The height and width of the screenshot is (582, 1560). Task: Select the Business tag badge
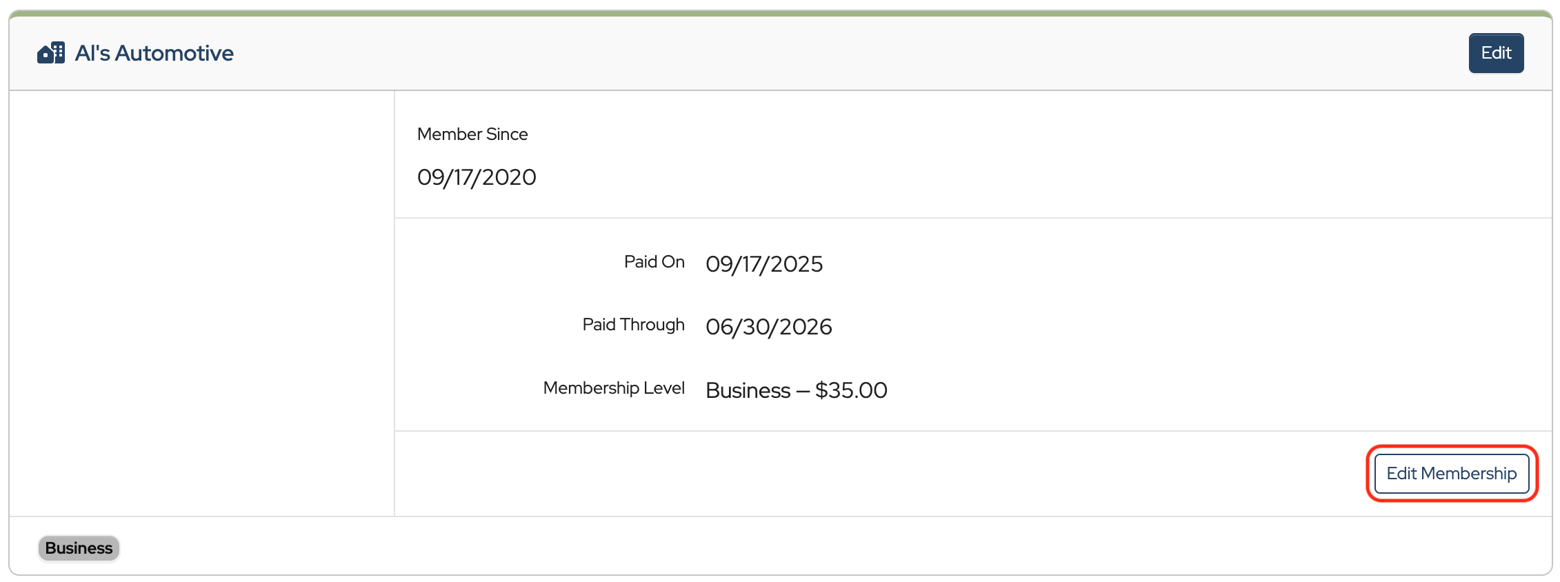79,548
